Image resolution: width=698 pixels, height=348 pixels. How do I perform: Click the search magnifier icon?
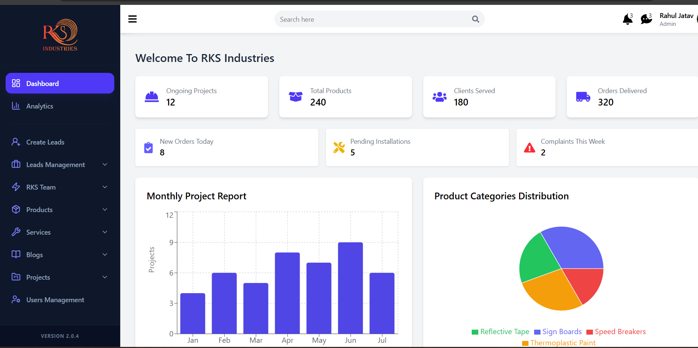475,19
